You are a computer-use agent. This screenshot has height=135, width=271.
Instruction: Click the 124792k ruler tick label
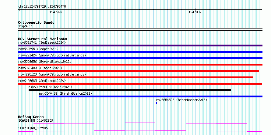coord(56,12)
